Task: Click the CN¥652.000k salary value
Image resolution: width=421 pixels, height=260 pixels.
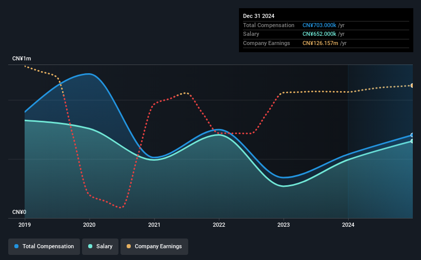Action: pos(319,34)
